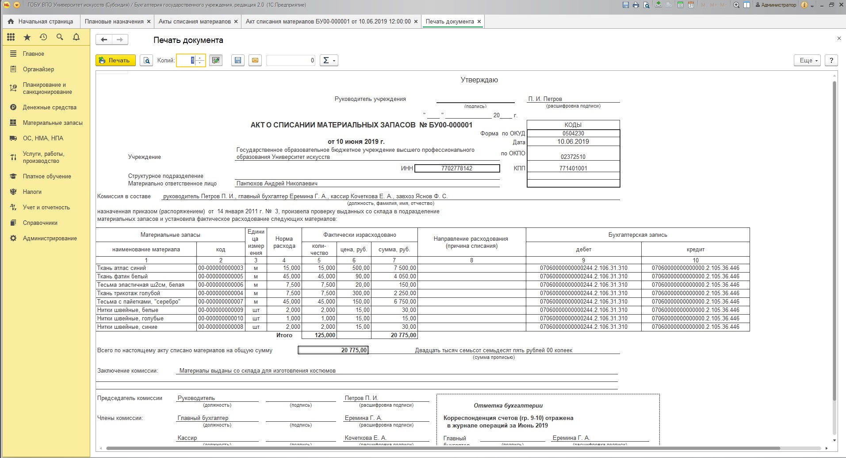The height and width of the screenshot is (458, 846).
Task: Open the Главное section
Action: pos(46,54)
